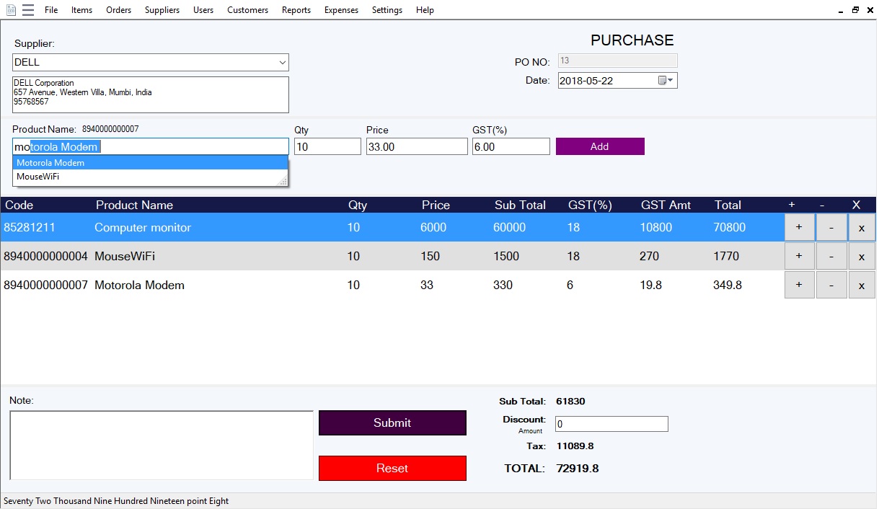Submit the purchase order
The width and height of the screenshot is (879, 509).
(x=392, y=423)
